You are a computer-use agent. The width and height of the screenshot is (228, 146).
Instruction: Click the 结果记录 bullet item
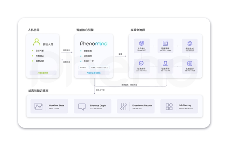40,61
